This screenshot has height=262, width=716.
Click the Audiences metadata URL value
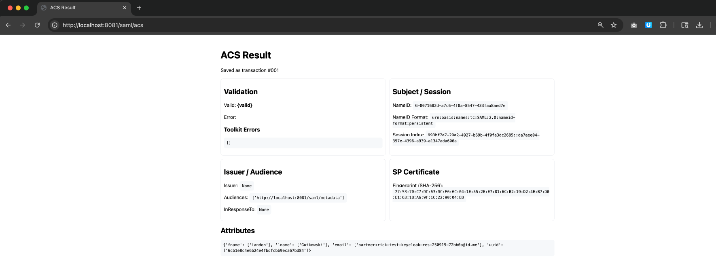[298, 198]
